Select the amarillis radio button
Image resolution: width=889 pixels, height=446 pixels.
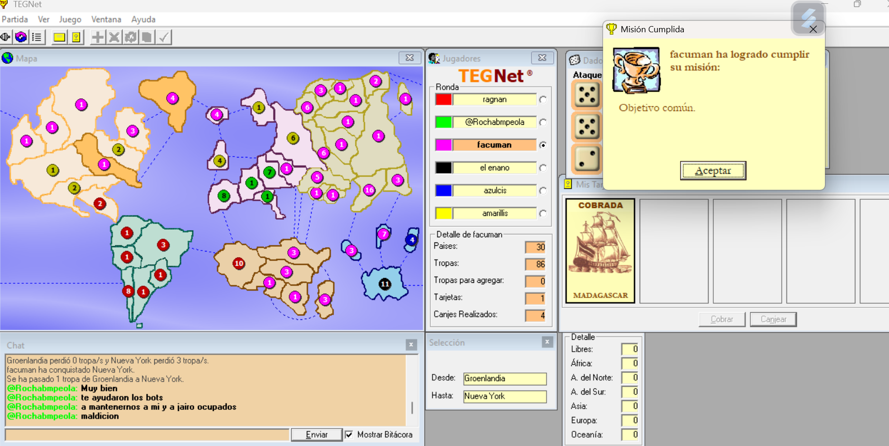click(x=543, y=214)
